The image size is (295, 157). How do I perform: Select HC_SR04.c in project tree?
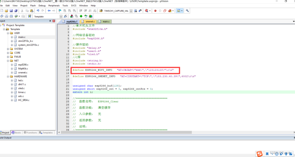click(x=24, y=100)
